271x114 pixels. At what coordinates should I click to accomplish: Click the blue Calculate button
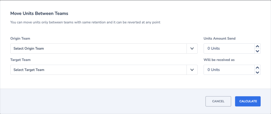click(248, 101)
